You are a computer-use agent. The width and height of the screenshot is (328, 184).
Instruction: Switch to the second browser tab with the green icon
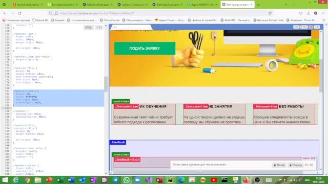click(63, 5)
